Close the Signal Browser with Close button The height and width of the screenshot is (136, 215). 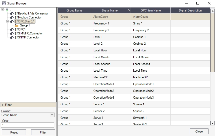pyautogui.click(x=199, y=132)
